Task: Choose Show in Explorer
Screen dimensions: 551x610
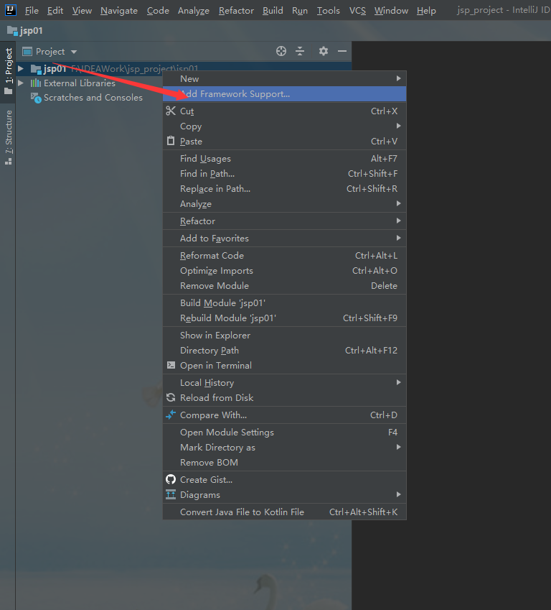Action: (284, 335)
